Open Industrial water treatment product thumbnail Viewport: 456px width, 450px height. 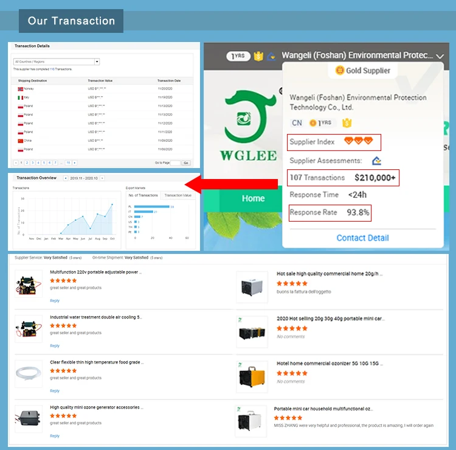tap(29, 329)
